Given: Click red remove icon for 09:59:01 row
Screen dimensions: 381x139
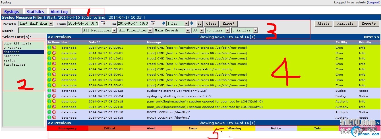Looking at the screenshot, I should click(x=54, y=69).
